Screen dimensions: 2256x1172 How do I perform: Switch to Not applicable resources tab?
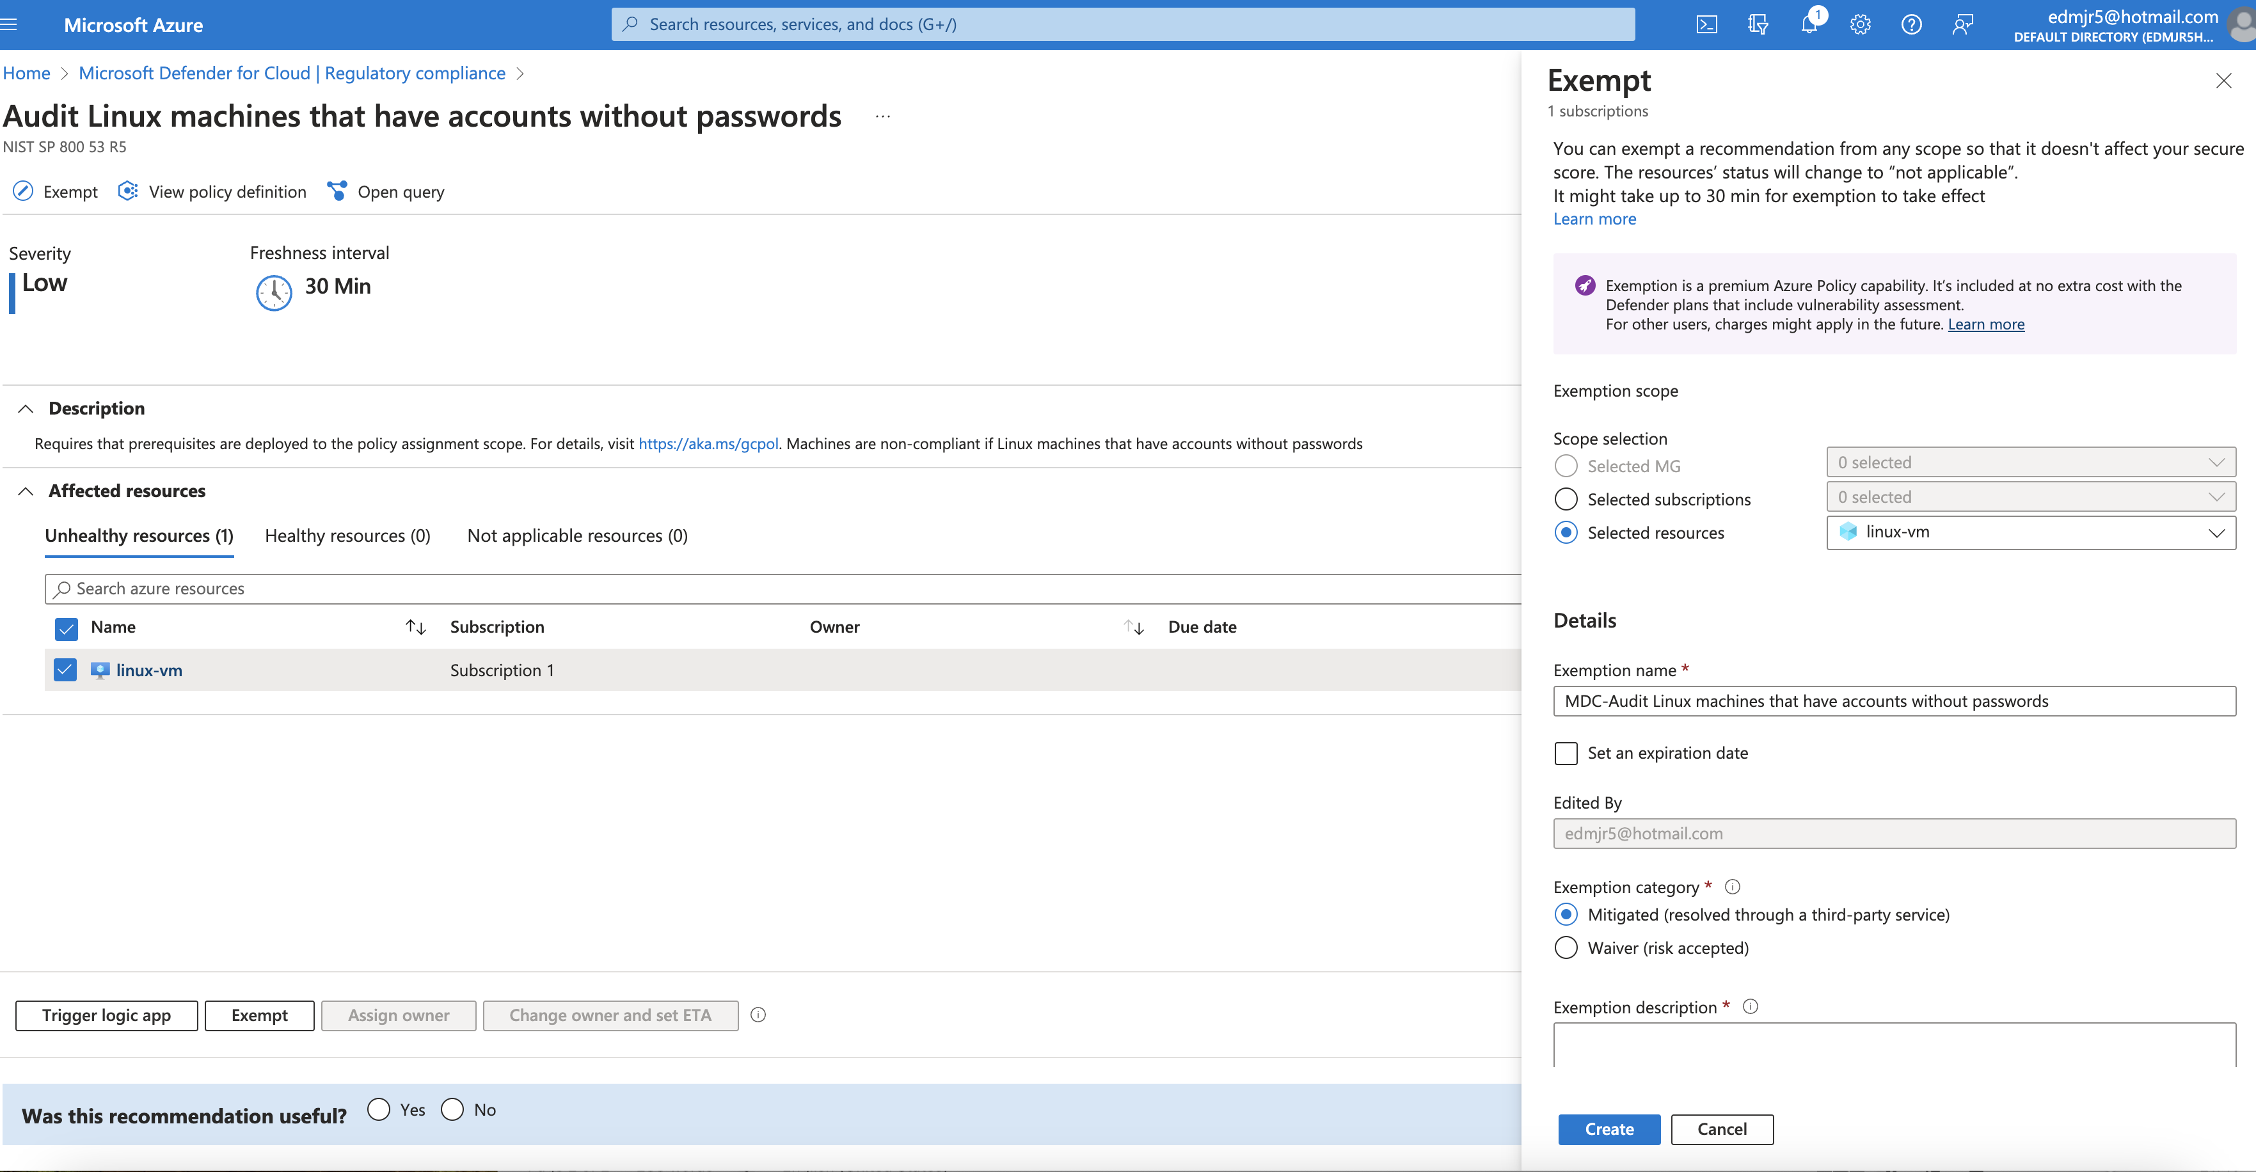coord(577,535)
